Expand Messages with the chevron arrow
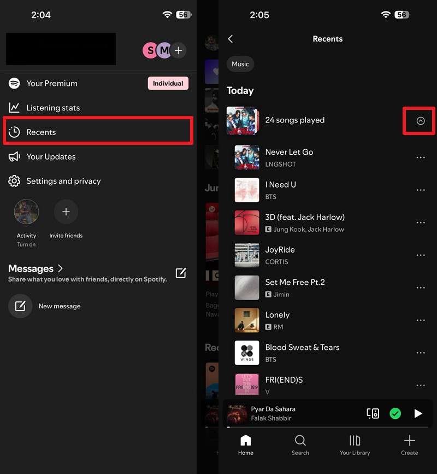The width and height of the screenshot is (437, 474). click(60, 268)
